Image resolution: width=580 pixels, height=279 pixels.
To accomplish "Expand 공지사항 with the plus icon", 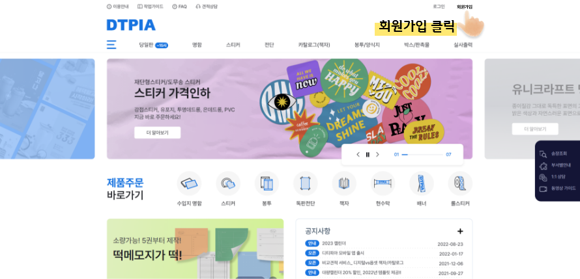I will coord(460,232).
